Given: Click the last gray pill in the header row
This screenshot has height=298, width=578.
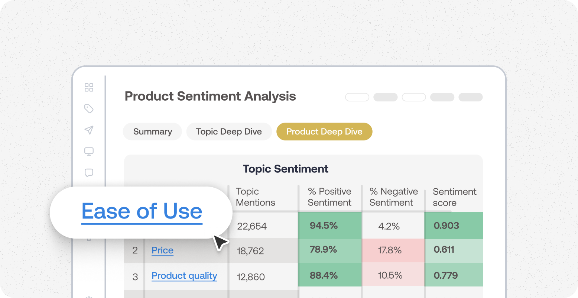Looking at the screenshot, I should [x=470, y=97].
